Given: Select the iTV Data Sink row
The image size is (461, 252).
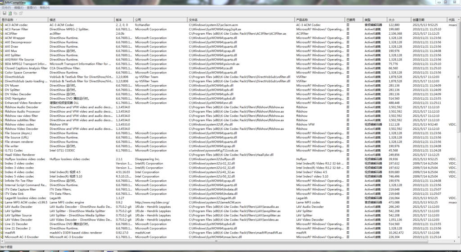Looking at the screenshot, I should pyautogui.click(x=229, y=194).
